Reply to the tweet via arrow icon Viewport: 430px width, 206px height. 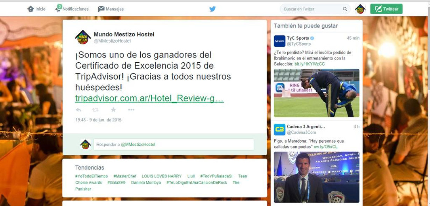tap(78, 110)
